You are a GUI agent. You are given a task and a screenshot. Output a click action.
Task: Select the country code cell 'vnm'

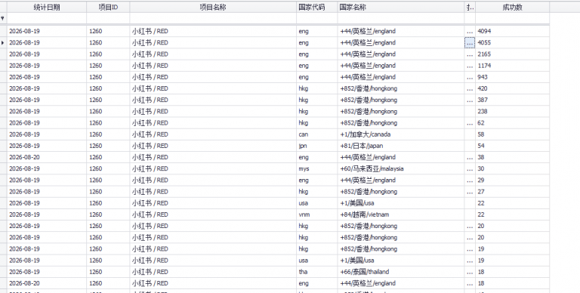point(317,215)
